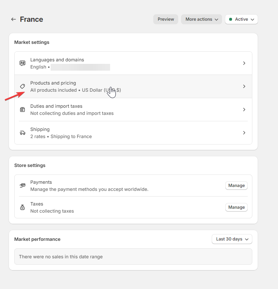The image size is (278, 289).
Task: Click the Languages and domains translate icon
Action: pos(22,63)
